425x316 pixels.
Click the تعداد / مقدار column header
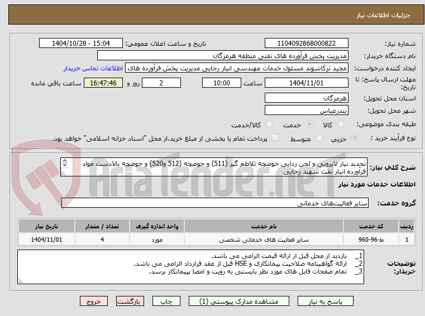102,226
